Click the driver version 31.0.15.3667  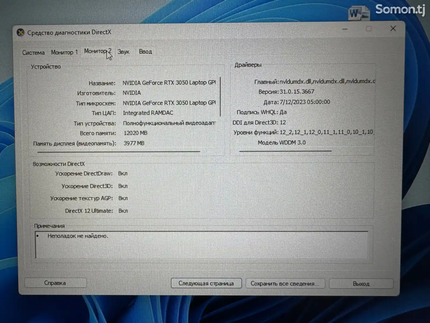tap(297, 92)
